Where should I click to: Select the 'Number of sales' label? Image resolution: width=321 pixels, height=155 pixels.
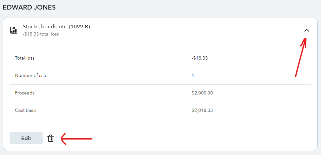32,75
